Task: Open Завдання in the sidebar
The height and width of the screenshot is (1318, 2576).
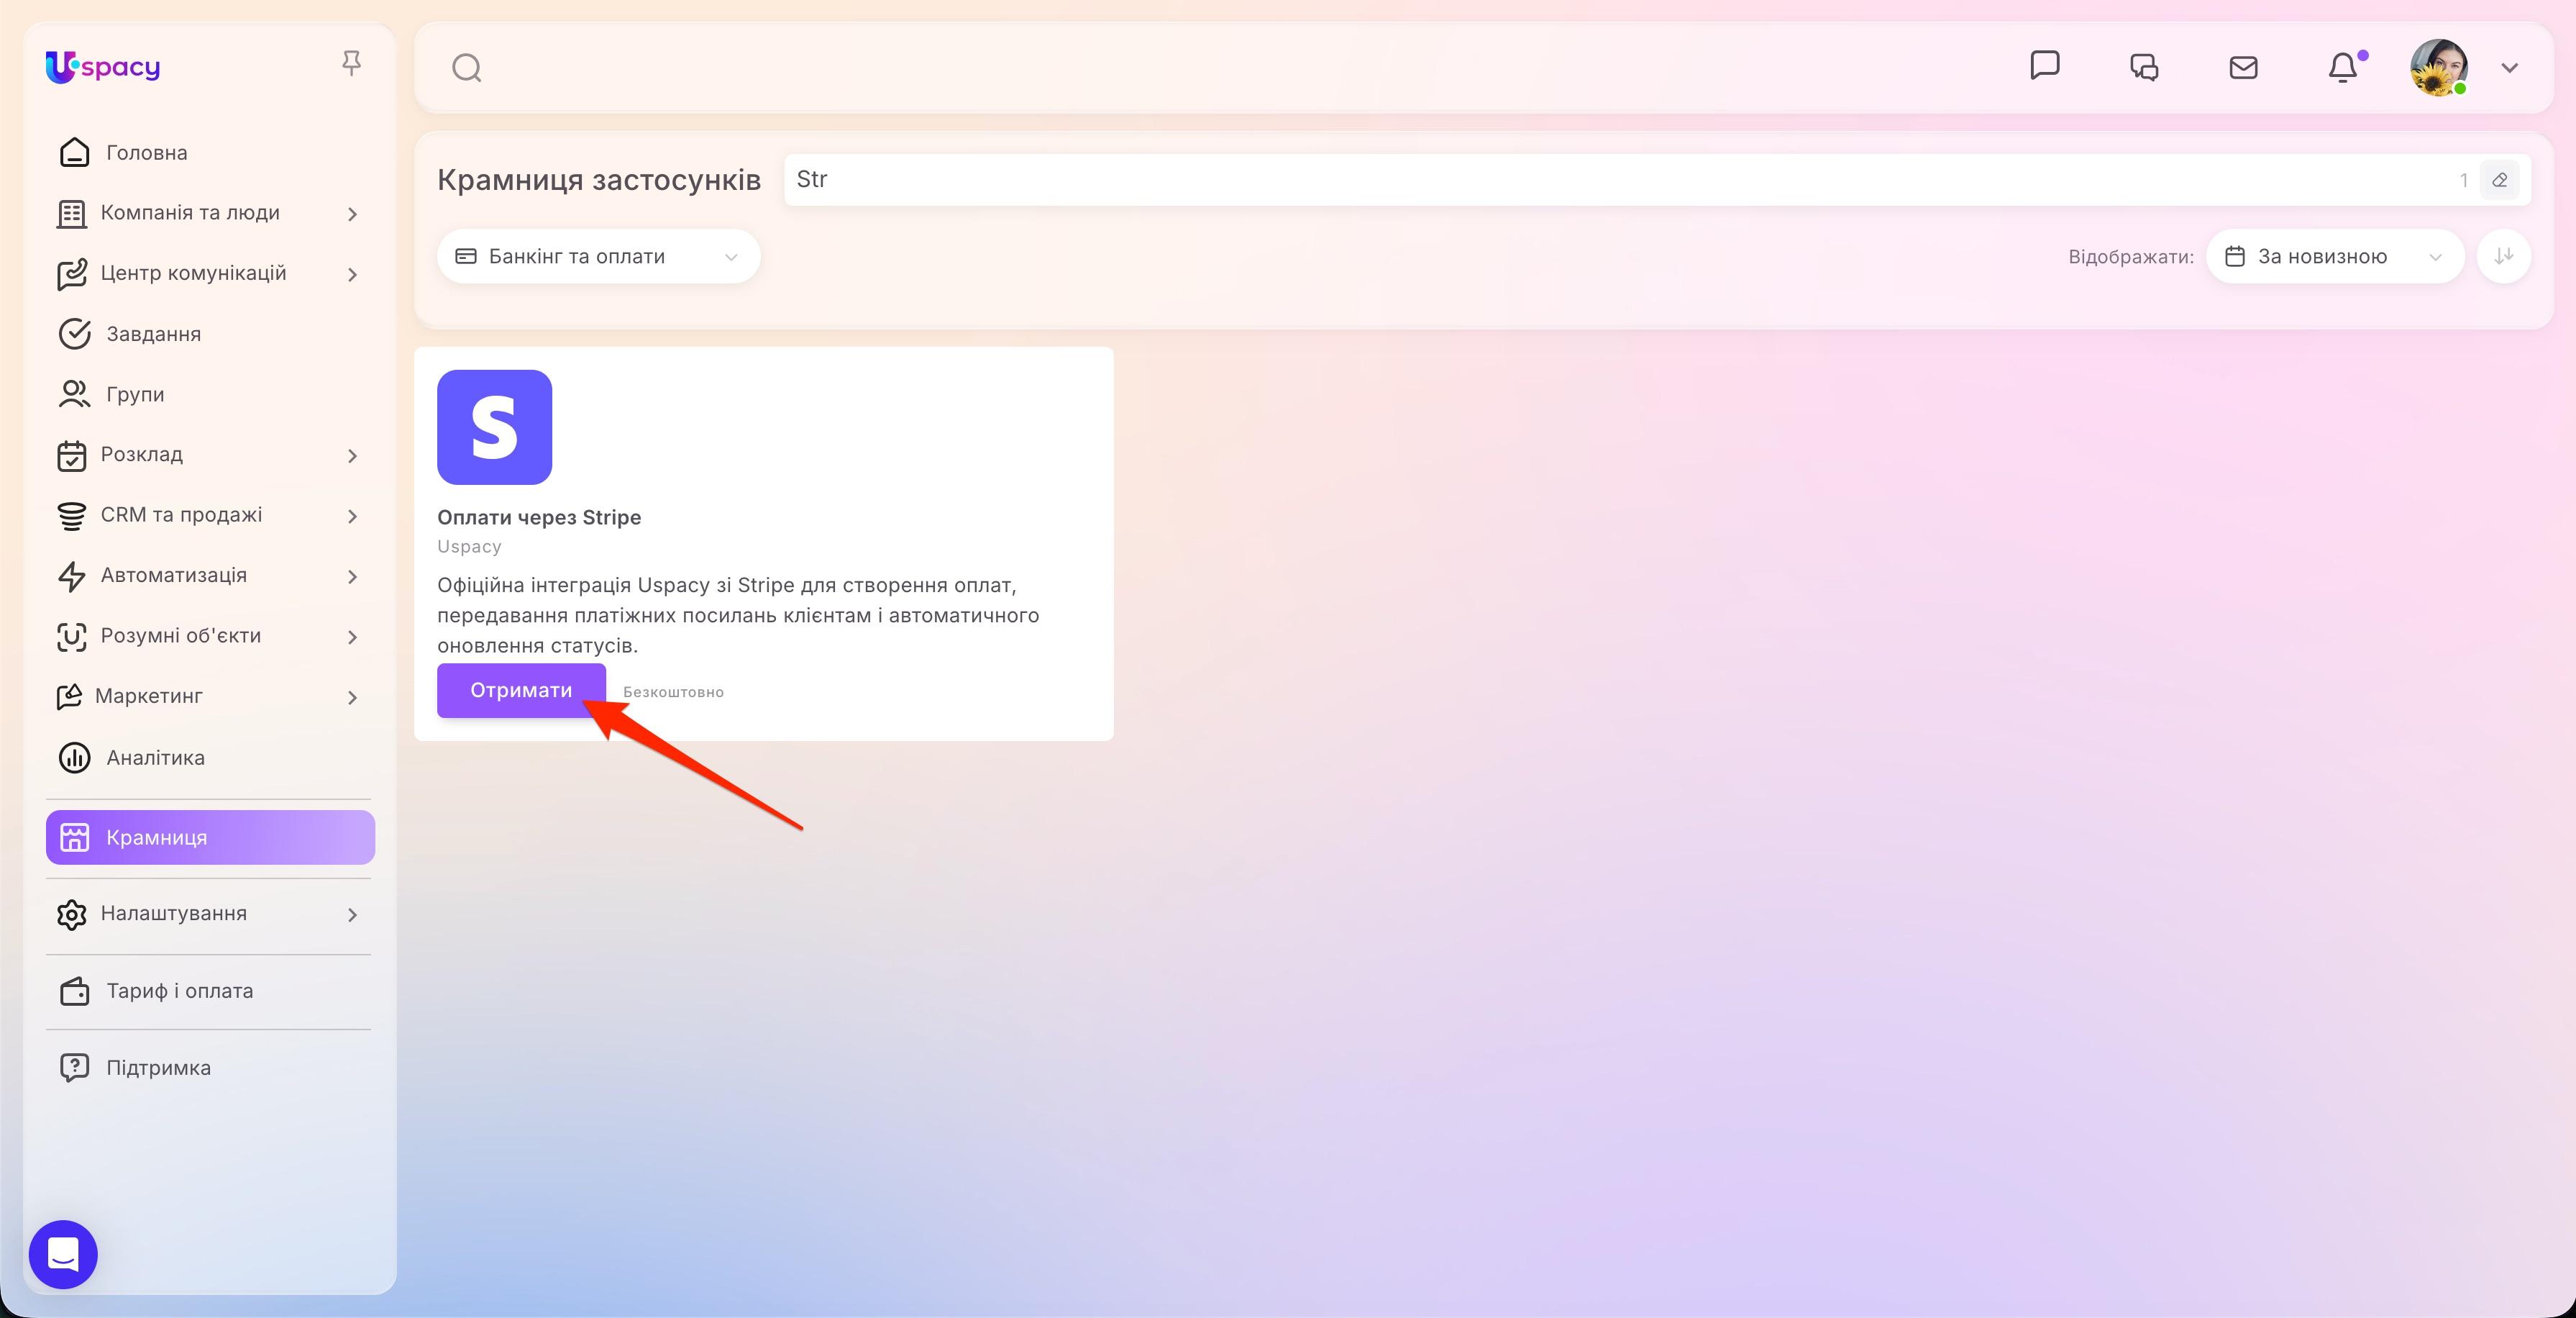Action: pos(210,335)
